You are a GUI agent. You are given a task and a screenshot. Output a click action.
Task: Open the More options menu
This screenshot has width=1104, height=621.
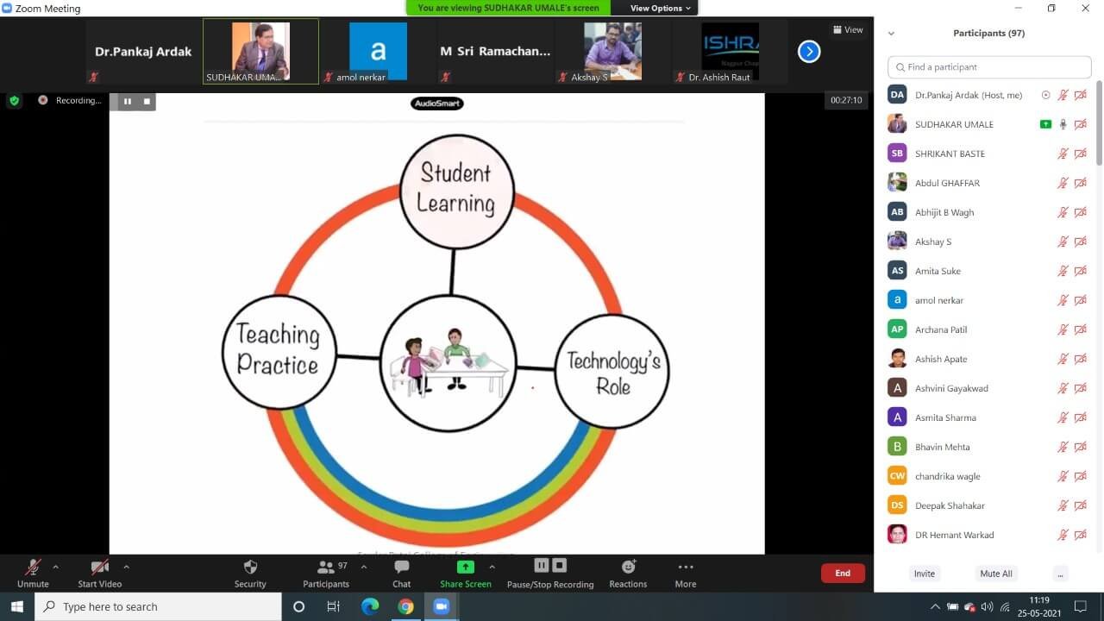[x=686, y=573]
